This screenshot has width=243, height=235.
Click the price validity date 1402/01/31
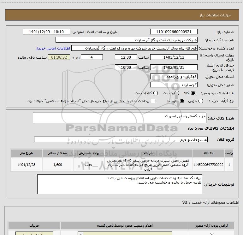click(x=174, y=67)
